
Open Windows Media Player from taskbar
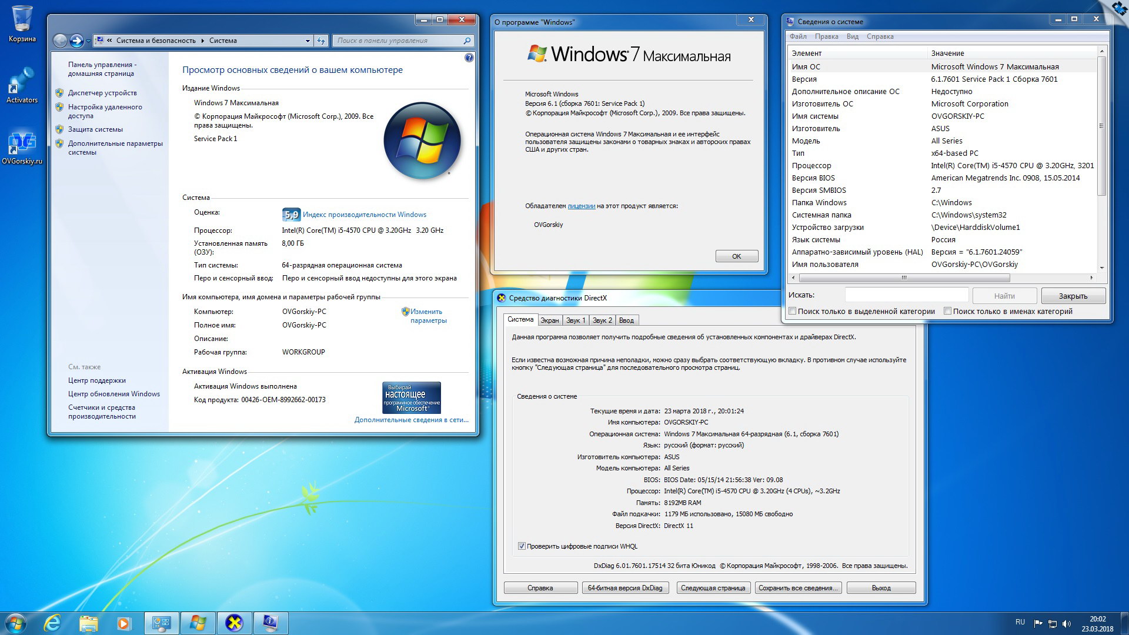(123, 623)
